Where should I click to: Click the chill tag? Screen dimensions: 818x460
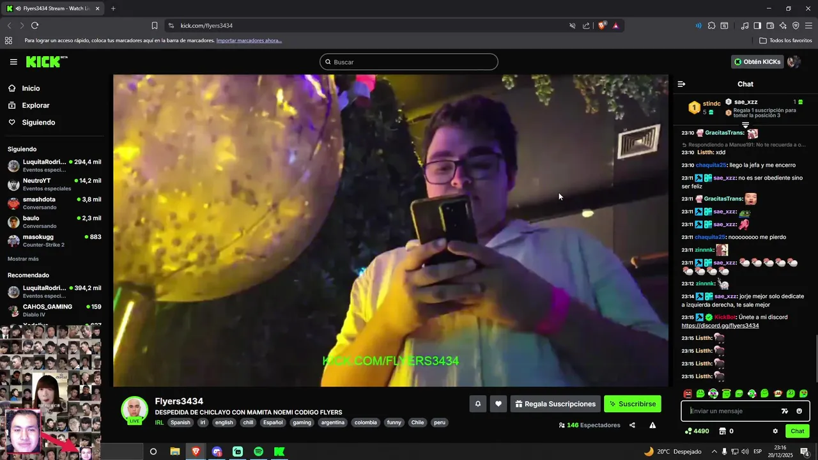click(x=248, y=422)
